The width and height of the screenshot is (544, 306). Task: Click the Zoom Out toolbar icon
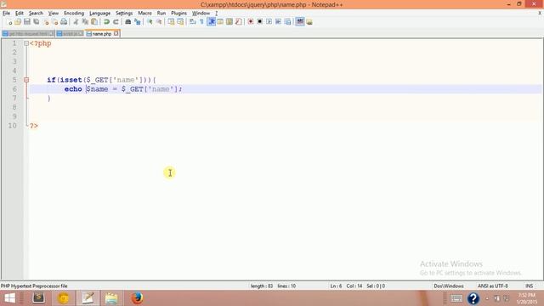tap(159, 22)
